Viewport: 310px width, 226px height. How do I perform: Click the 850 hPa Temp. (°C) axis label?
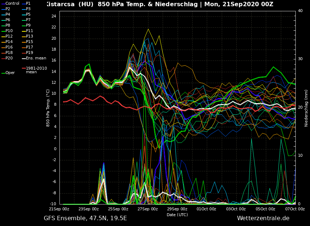tap(48, 108)
